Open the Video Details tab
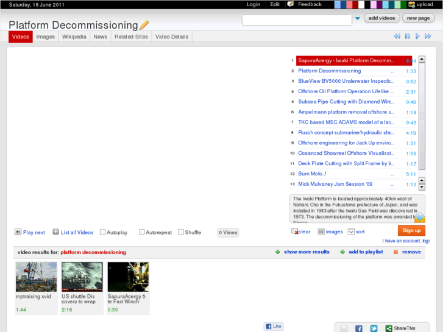The image size is (443, 332). (x=172, y=37)
